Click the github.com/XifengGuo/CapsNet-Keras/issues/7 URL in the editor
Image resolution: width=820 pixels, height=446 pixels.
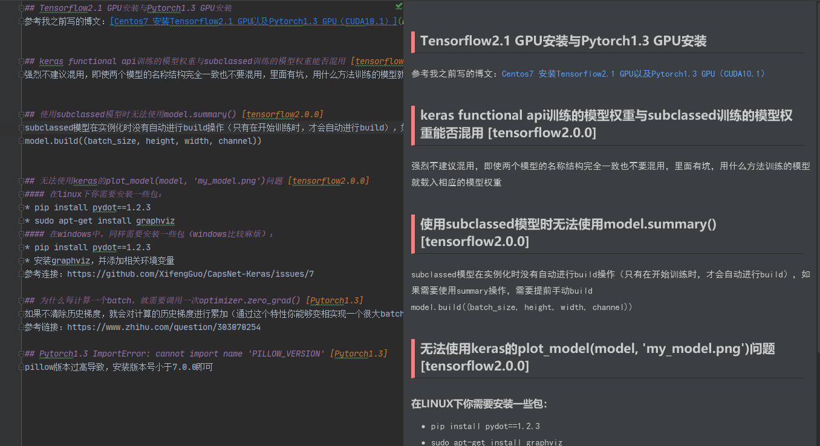coord(190,274)
